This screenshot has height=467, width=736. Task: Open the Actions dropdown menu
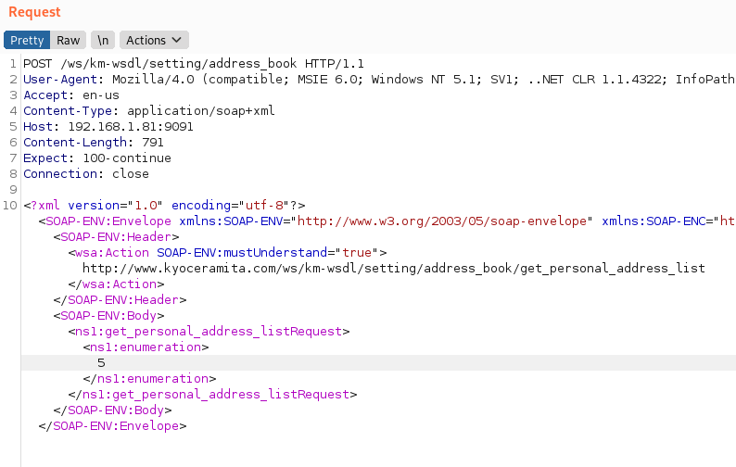tap(154, 40)
